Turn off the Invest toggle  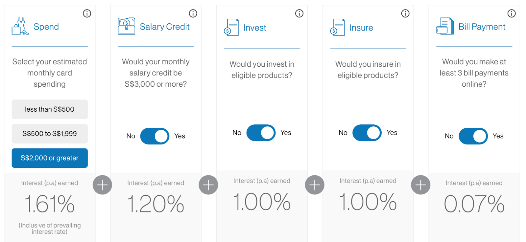click(261, 133)
